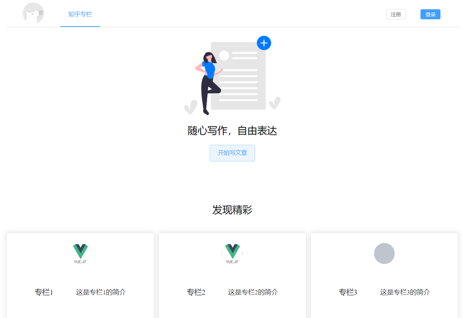Click the Vue.js avatar of 专栏1
463x318 pixels.
pyautogui.click(x=80, y=253)
